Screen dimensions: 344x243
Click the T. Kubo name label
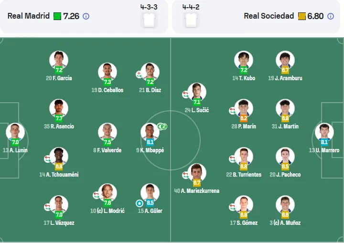244,78
